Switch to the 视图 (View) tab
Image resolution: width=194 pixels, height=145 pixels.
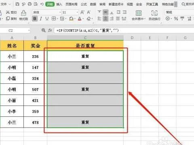point(130,4)
